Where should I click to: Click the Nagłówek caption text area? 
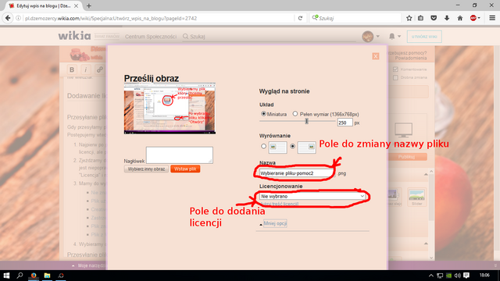179,155
